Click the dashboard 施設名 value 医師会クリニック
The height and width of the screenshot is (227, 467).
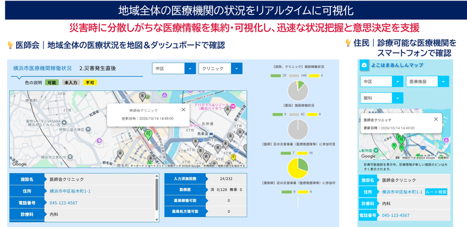pos(67,180)
